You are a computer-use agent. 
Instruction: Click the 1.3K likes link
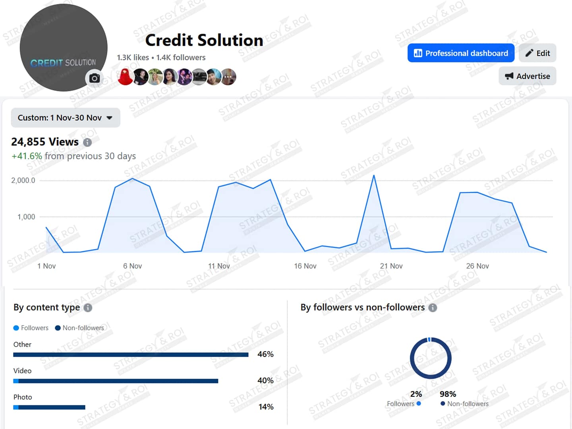point(133,58)
